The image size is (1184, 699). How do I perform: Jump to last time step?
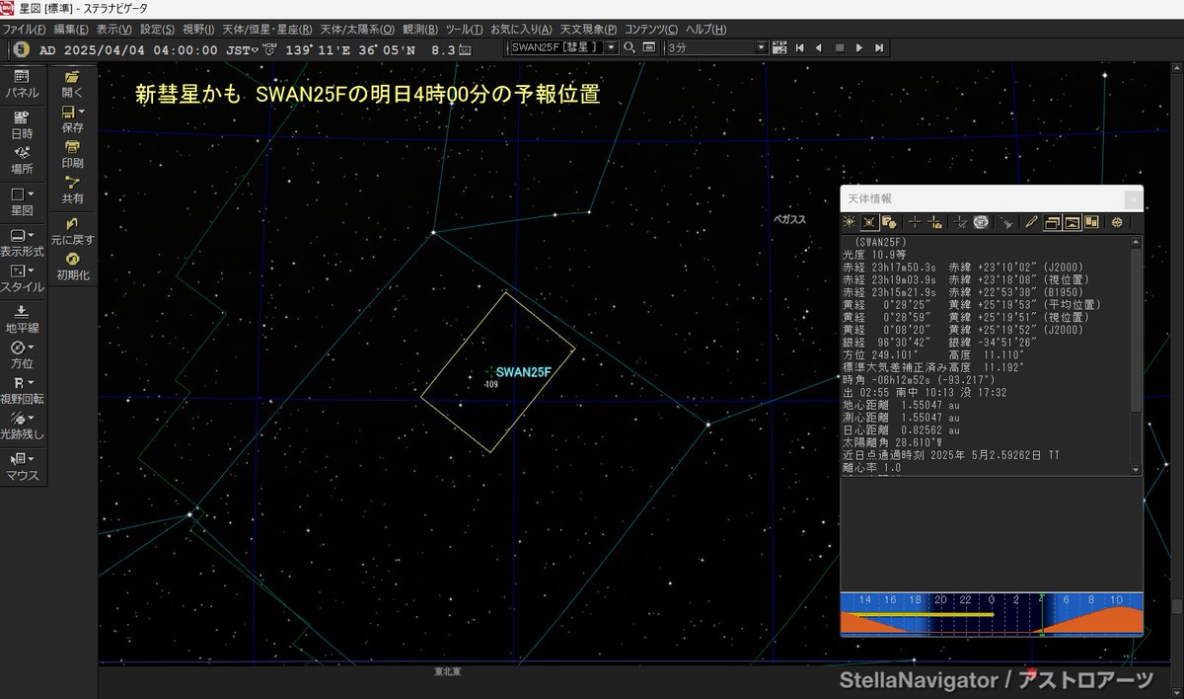(879, 46)
